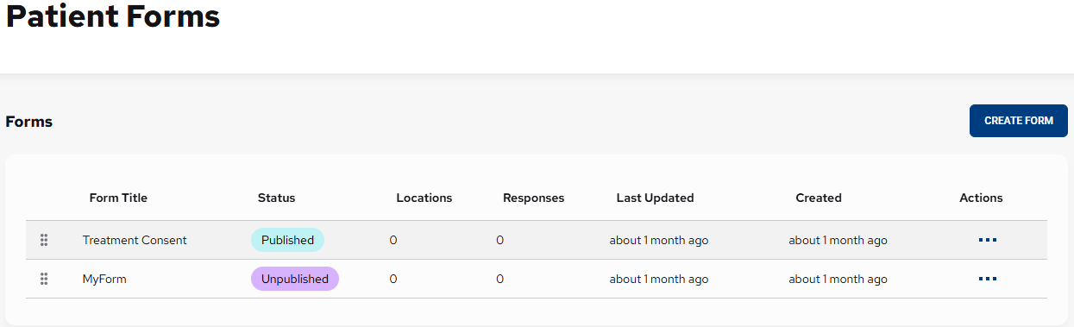Click Treatment Consent last updated timestamp

pyautogui.click(x=659, y=240)
